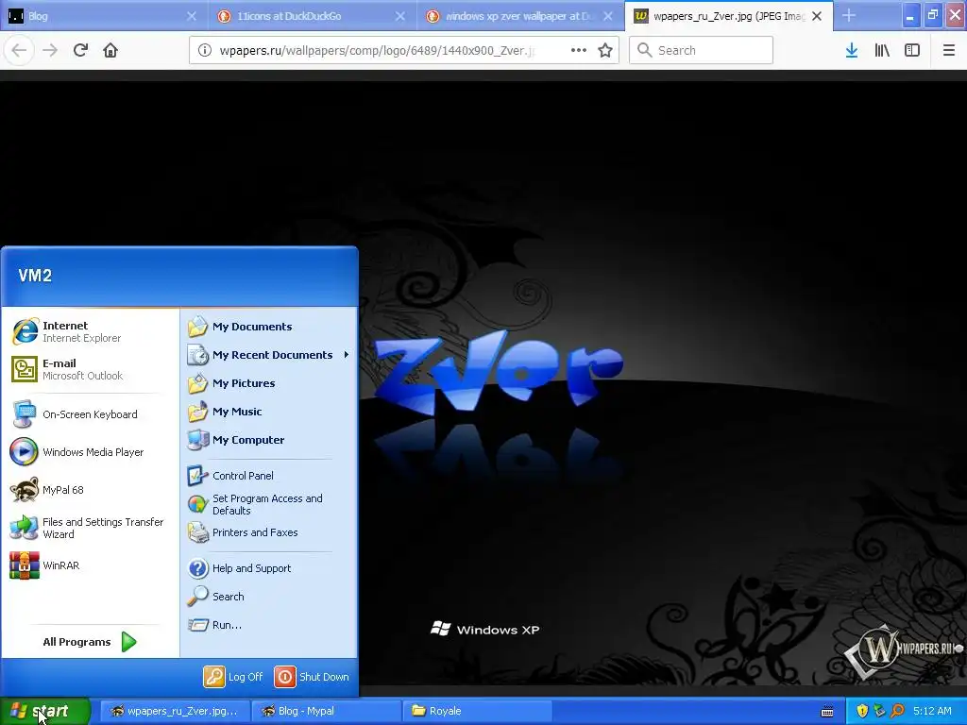Switch to wpapers_ru_Zver.jpg taskbar window
967x725 pixels.
(175, 711)
